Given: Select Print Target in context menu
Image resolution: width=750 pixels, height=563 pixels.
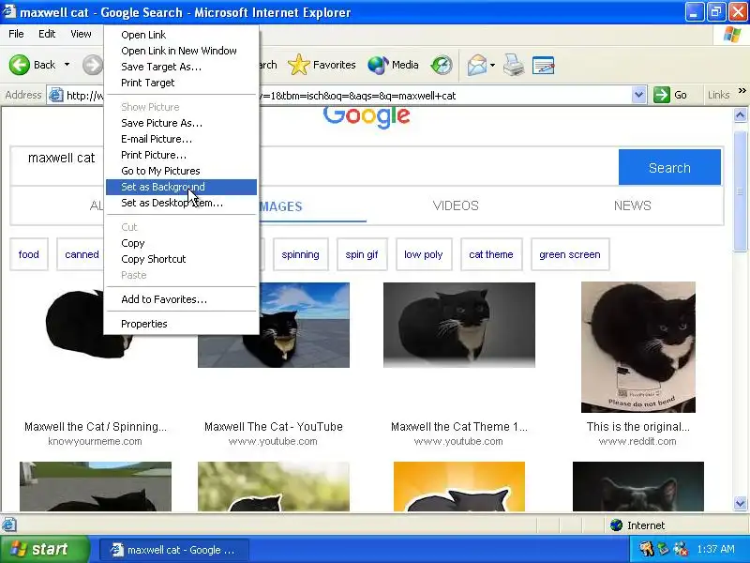Looking at the screenshot, I should click(x=181, y=83).
